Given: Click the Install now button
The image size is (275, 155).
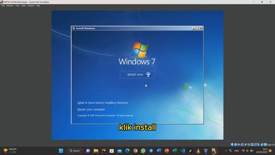Looking at the screenshot, I should (137, 74).
